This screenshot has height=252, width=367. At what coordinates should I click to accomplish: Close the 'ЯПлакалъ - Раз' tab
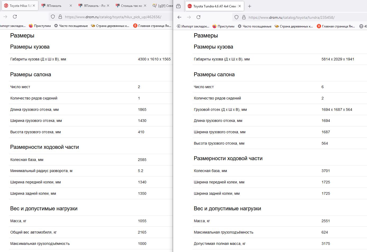(x=108, y=6)
